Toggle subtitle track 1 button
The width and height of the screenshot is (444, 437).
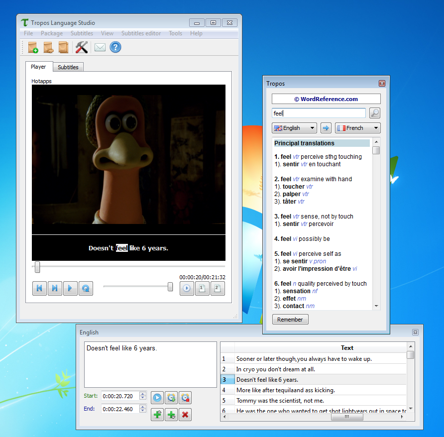(202, 288)
